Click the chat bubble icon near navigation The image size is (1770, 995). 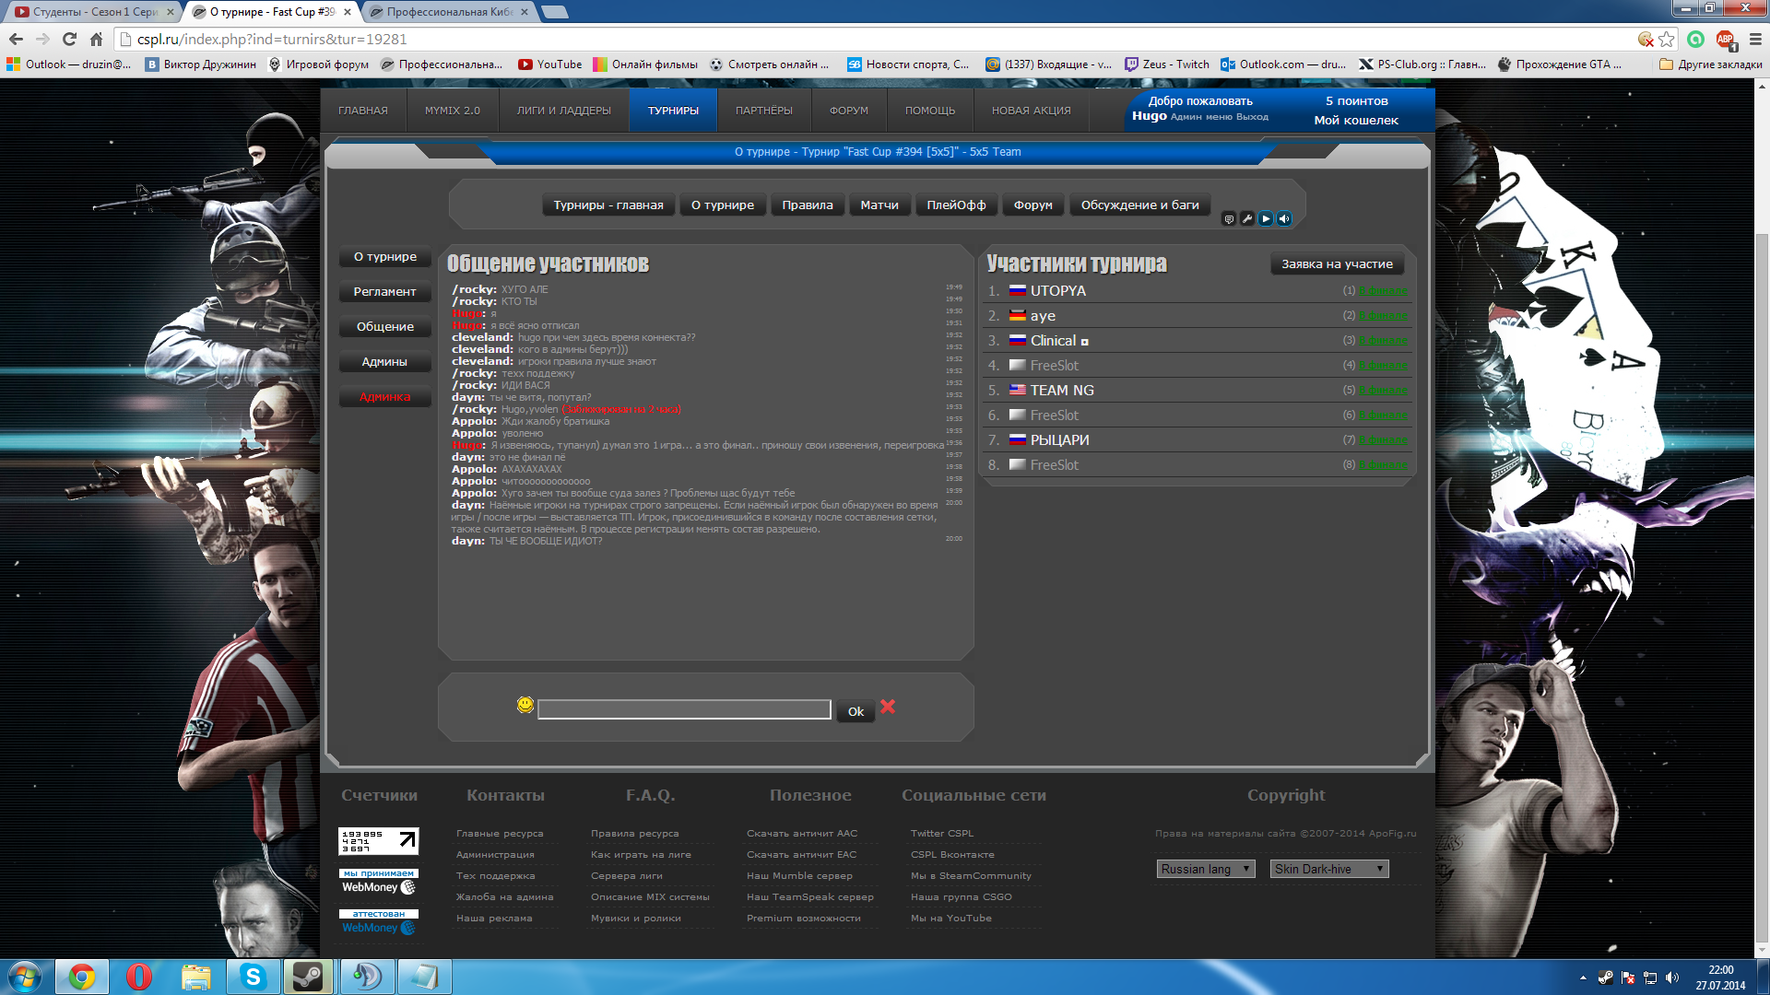click(x=1228, y=219)
